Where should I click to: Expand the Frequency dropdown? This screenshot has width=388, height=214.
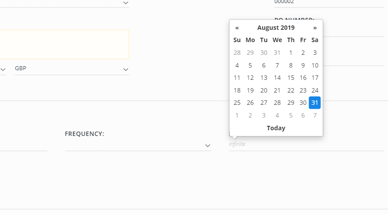pyautogui.click(x=138, y=145)
